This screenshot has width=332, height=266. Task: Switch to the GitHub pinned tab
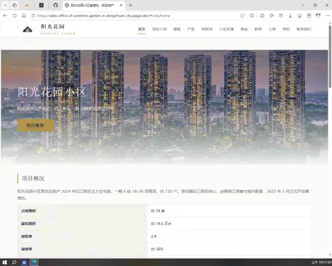tap(55, 5)
